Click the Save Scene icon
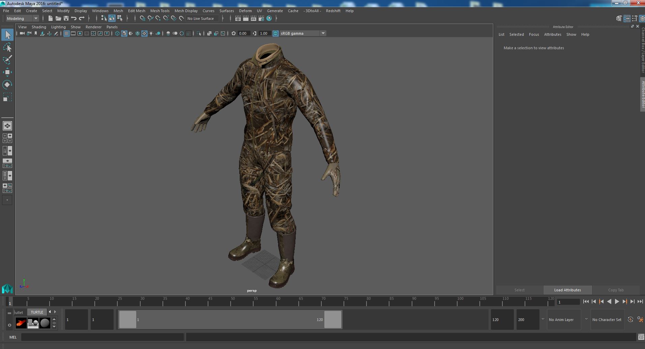The height and width of the screenshot is (349, 645). coord(66,19)
